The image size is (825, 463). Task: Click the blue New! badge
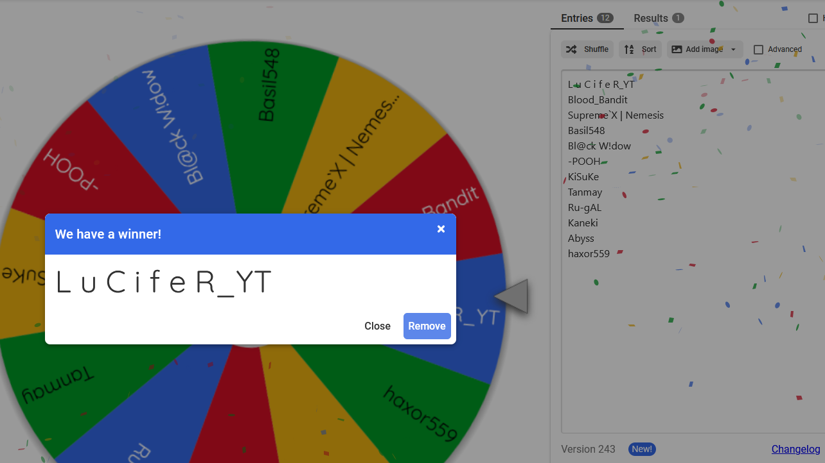click(642, 449)
